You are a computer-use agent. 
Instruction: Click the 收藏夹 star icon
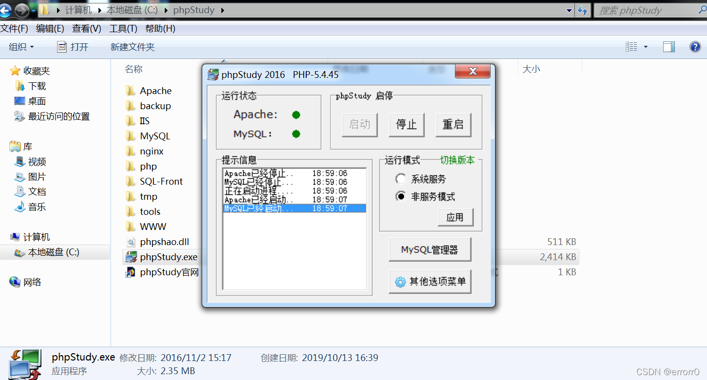tap(15, 71)
